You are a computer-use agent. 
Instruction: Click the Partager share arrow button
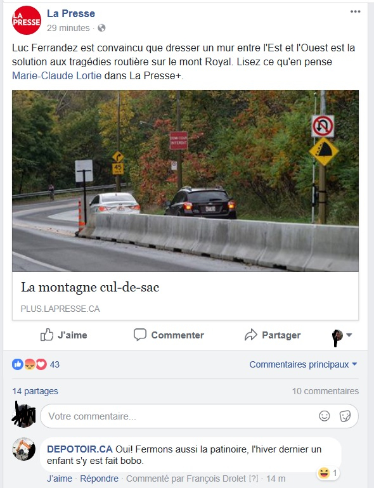coord(273,335)
